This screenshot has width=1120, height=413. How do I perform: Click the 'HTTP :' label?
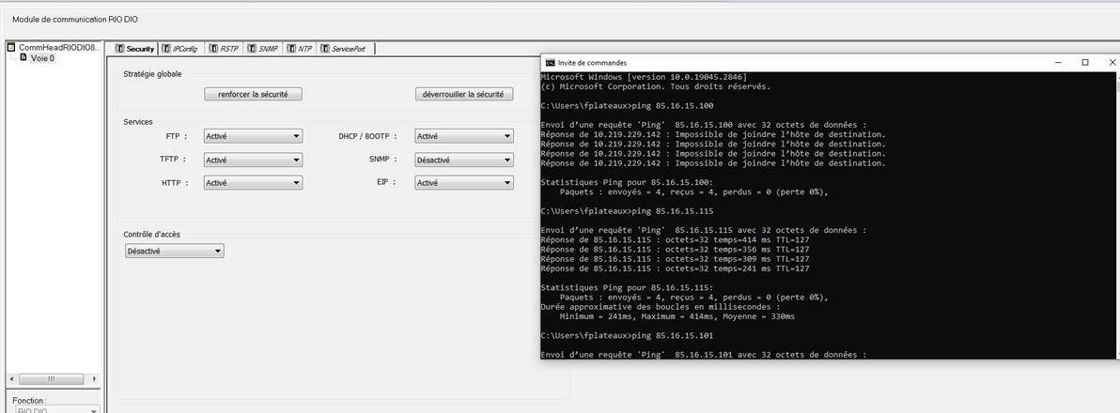click(x=175, y=183)
